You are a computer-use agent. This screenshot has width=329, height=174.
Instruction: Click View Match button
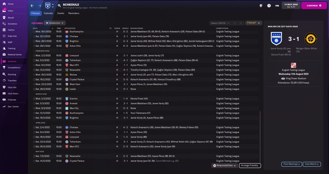click(x=312, y=164)
